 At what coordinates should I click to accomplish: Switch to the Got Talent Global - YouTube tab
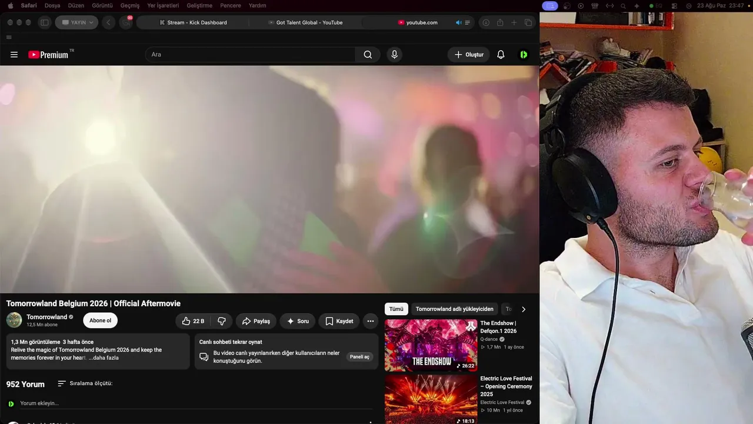pos(305,22)
